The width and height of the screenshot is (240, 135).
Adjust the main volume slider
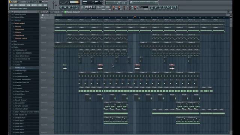point(54,4)
